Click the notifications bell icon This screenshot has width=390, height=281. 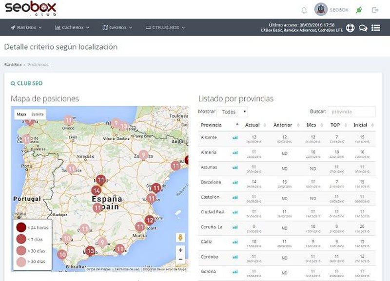(x=304, y=10)
